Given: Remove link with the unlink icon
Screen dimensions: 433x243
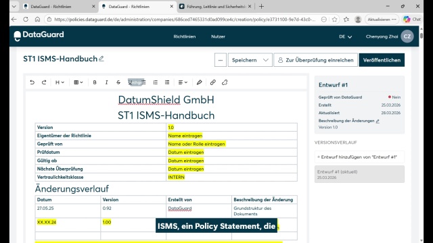Looking at the screenshot, I should pos(225,82).
